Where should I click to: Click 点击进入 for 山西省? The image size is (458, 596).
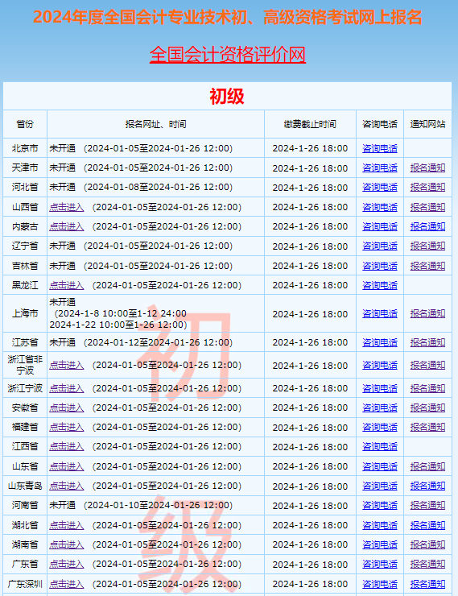point(67,207)
